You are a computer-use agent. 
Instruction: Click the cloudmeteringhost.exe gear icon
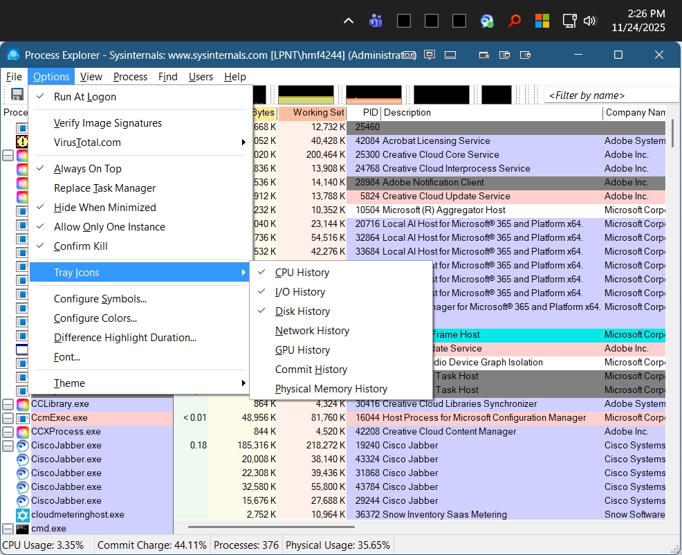tap(23, 515)
